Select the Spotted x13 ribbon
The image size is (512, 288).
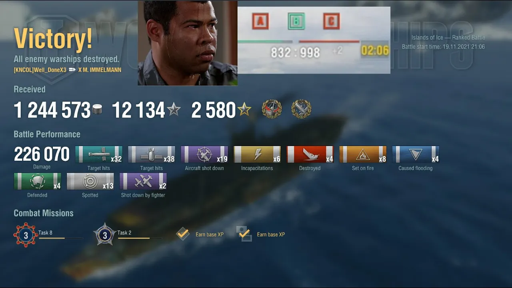(90, 181)
